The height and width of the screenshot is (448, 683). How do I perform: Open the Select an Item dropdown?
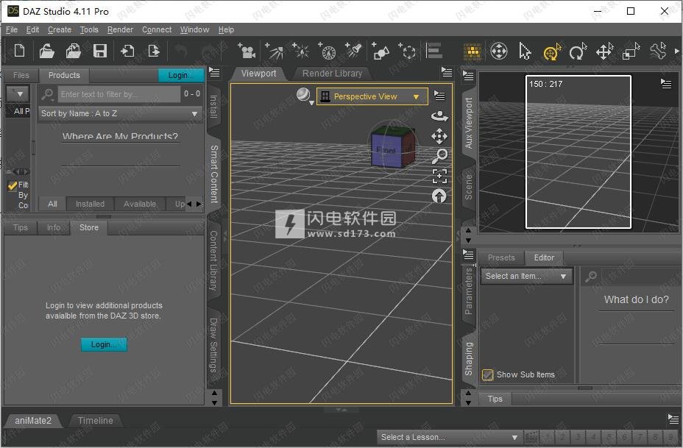pos(526,276)
